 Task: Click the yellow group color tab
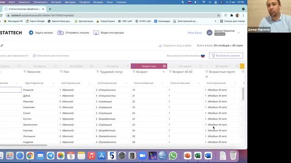click(x=242, y=66)
